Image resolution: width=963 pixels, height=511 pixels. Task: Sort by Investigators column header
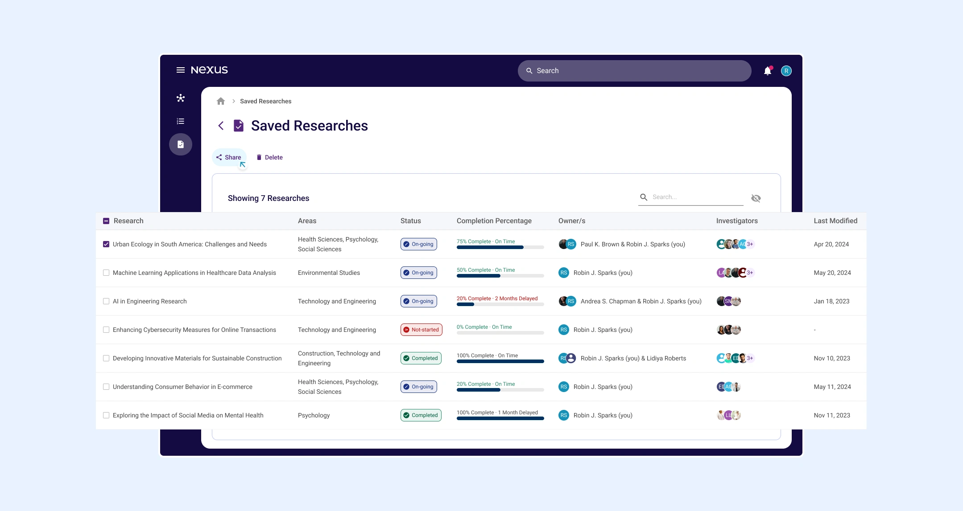point(737,221)
